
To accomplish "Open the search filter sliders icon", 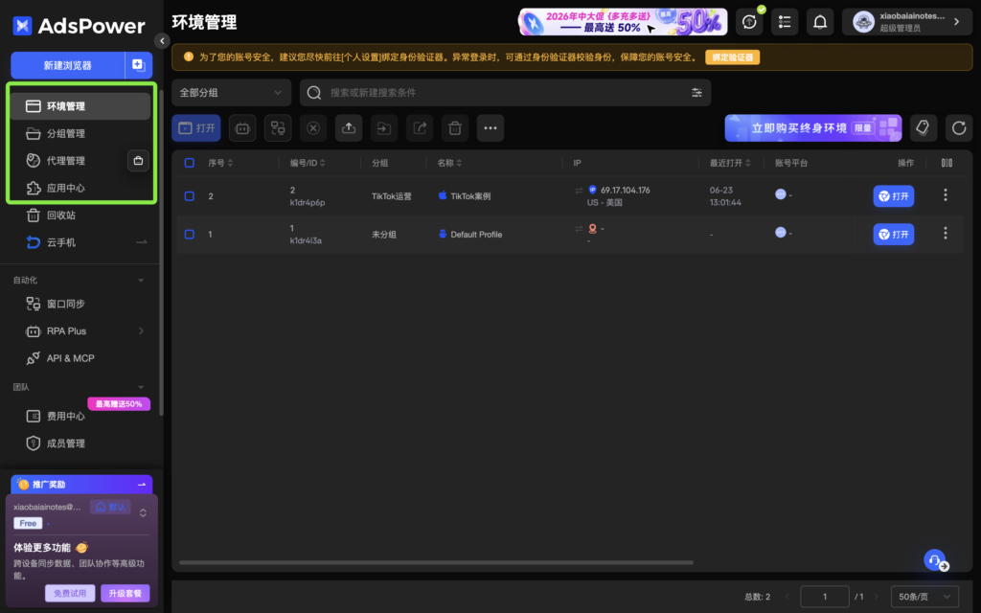I will 696,93.
